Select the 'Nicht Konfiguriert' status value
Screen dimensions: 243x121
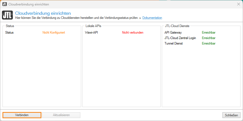click(54, 33)
